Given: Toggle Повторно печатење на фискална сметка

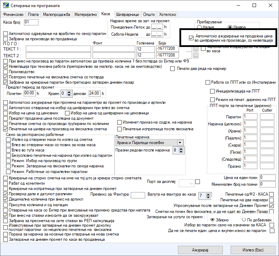Looking at the screenshot, I should [x=6, y=77].
